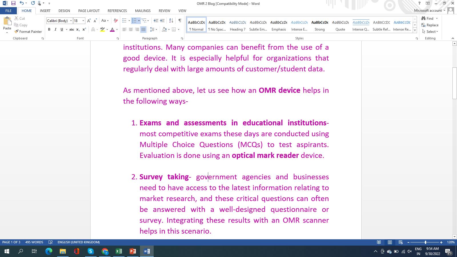Toggle underline formatting
The image size is (457, 257).
click(62, 29)
